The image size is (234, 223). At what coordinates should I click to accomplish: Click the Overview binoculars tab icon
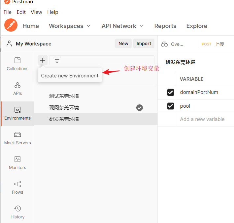click(x=164, y=44)
